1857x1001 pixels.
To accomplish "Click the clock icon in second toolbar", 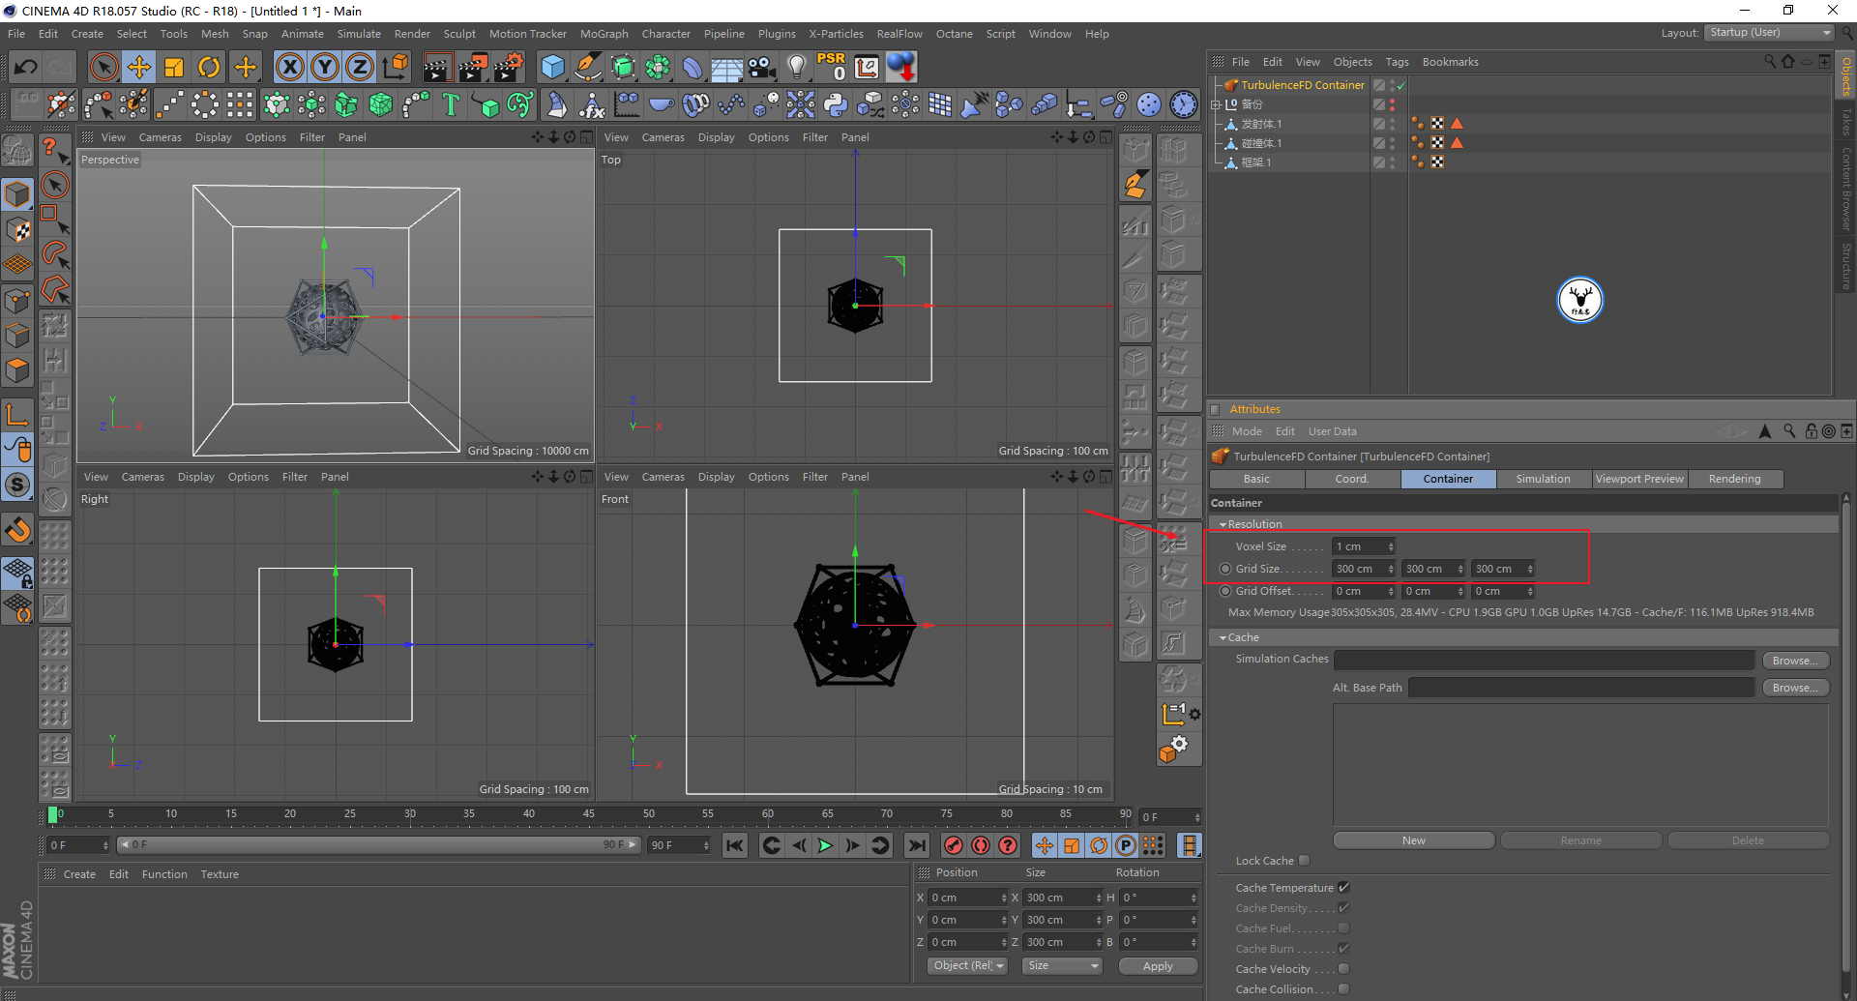I will click(x=1184, y=104).
